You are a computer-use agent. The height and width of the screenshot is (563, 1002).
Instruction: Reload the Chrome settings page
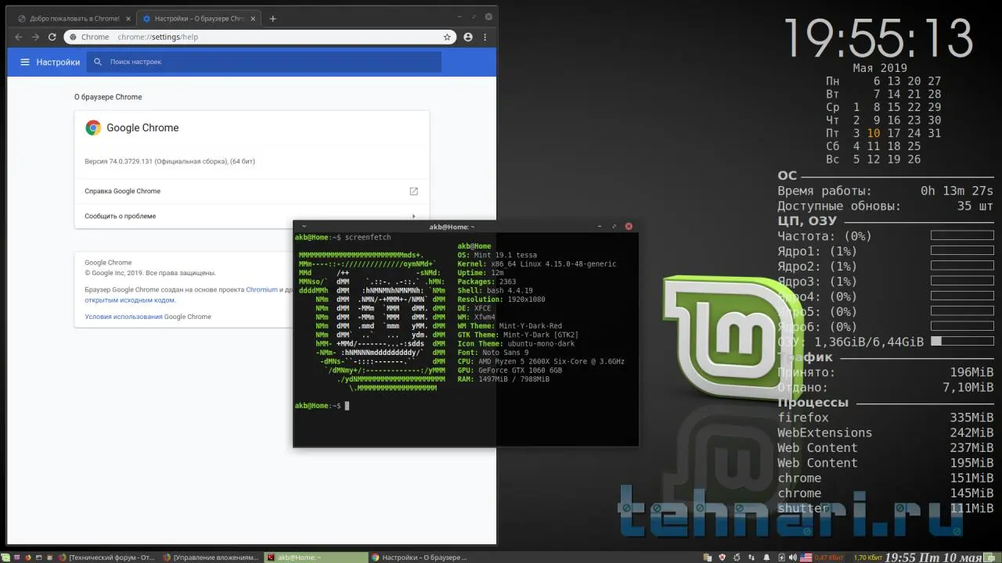(52, 37)
